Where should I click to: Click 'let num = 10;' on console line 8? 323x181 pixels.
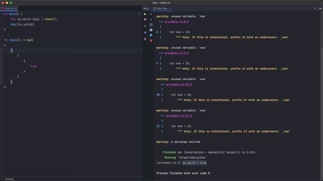tap(180, 32)
